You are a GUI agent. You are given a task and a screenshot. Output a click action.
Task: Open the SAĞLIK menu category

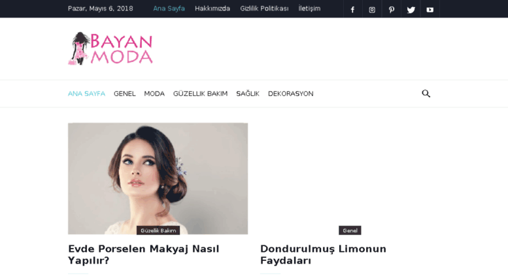(x=248, y=94)
